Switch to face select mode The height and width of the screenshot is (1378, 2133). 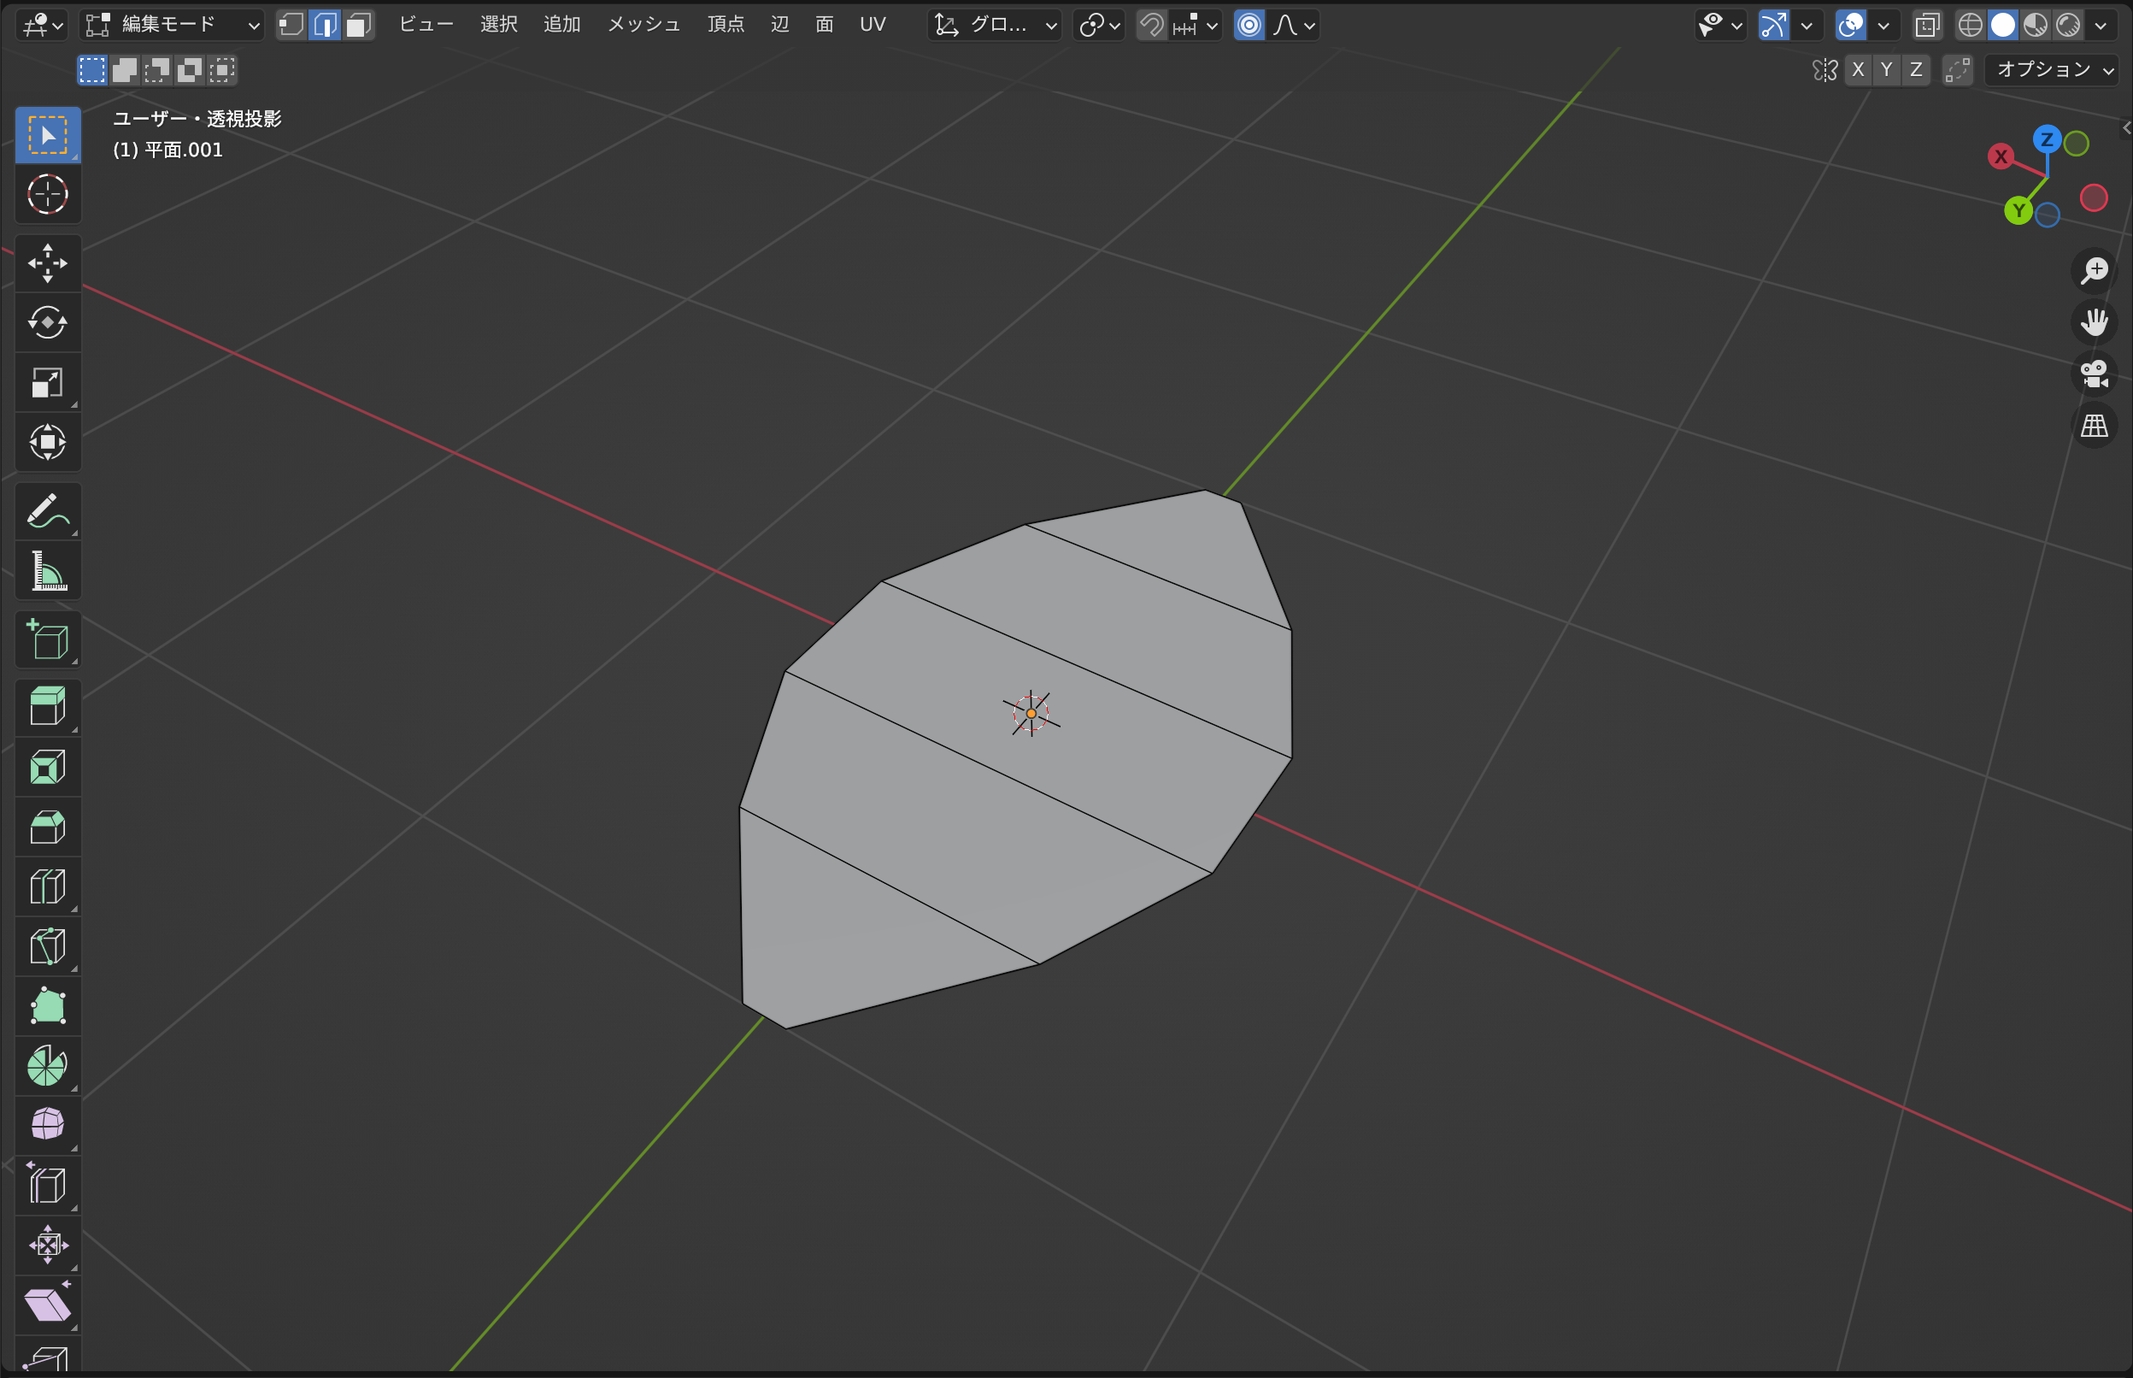click(x=358, y=25)
